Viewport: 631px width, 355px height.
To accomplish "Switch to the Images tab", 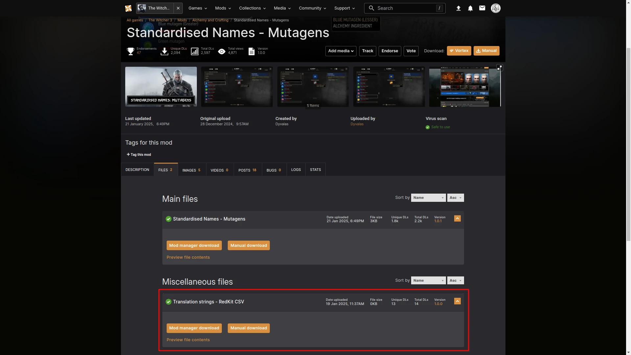I will tap(192, 170).
